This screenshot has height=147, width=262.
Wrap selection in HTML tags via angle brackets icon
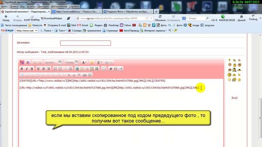(x=115, y=69)
